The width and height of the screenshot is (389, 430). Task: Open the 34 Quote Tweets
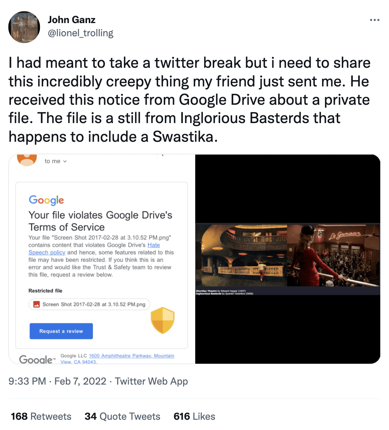(x=122, y=416)
